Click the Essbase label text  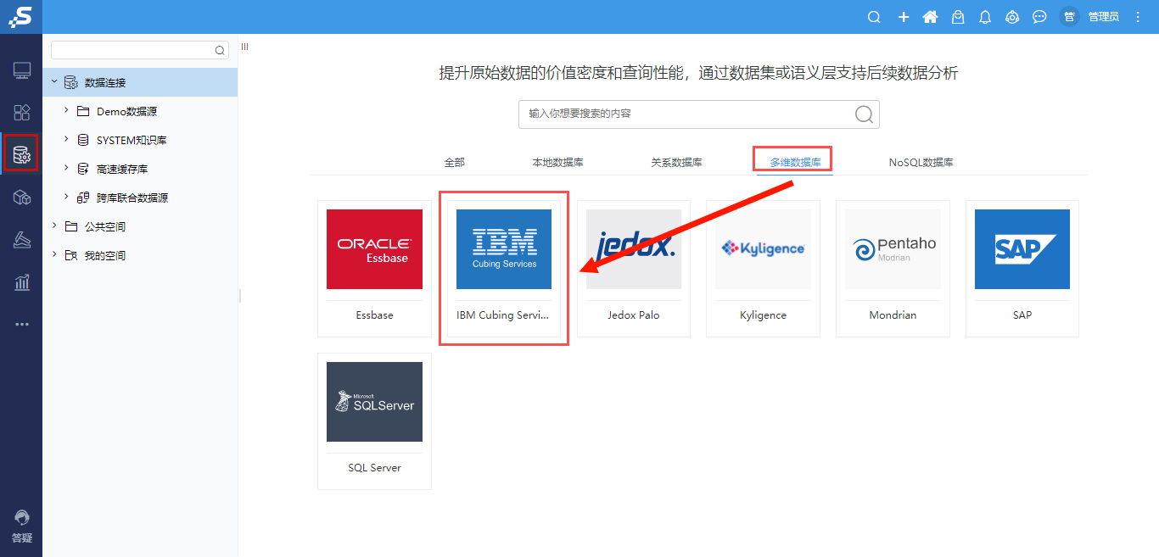[x=374, y=315]
